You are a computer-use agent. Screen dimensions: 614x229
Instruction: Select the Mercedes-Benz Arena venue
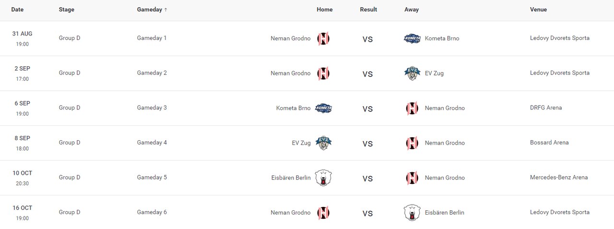pyautogui.click(x=558, y=178)
